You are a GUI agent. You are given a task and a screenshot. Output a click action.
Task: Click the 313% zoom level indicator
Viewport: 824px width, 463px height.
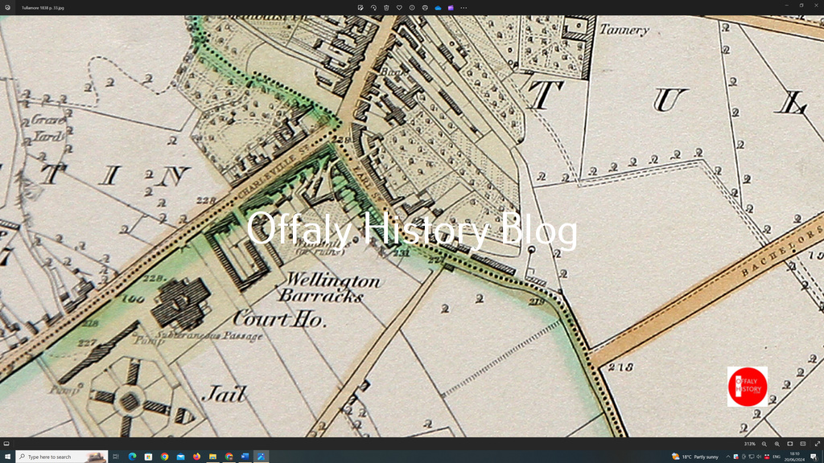click(749, 444)
